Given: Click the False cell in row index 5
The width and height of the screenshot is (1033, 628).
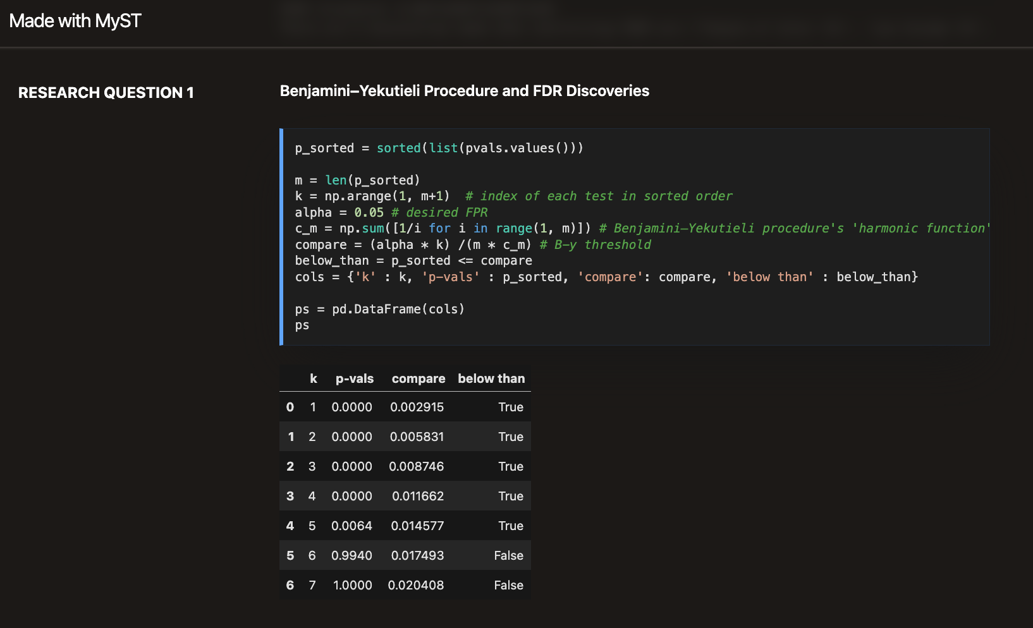Looking at the screenshot, I should tap(508, 555).
